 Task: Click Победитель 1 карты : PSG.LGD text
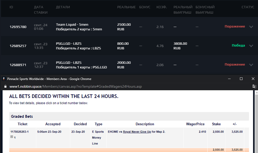click(81, 67)
